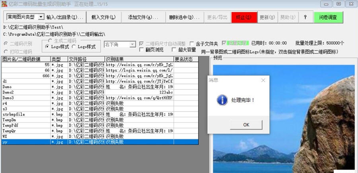Click the 同一背景图或二维码图标Logo hint text
The image size is (358, 173).
270,51
